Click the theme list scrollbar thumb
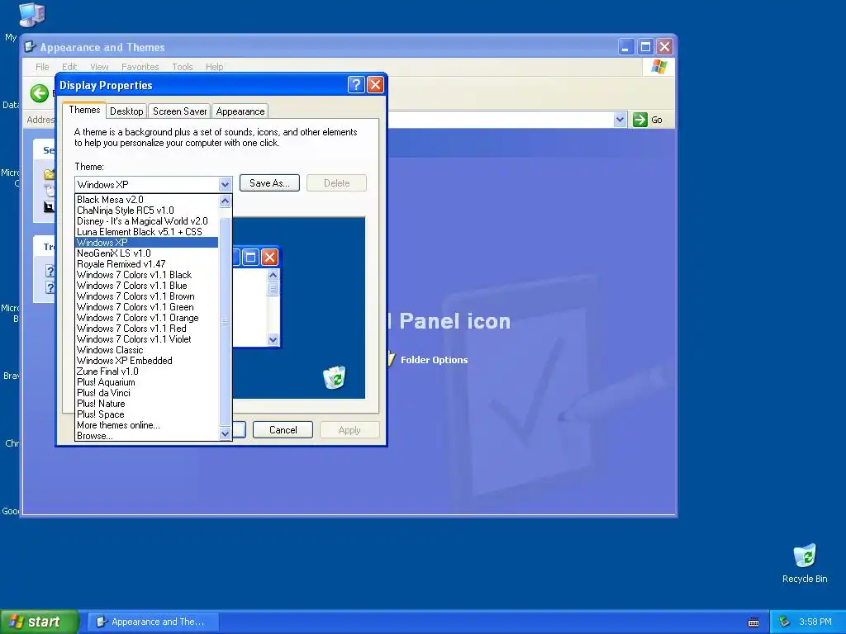The height and width of the screenshot is (634, 846). [225, 321]
